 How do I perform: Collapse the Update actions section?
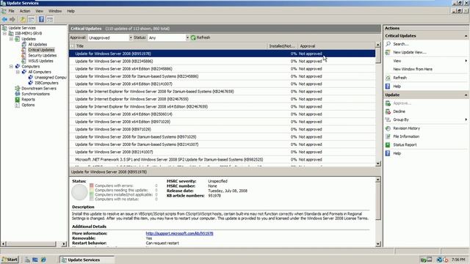pos(466,95)
